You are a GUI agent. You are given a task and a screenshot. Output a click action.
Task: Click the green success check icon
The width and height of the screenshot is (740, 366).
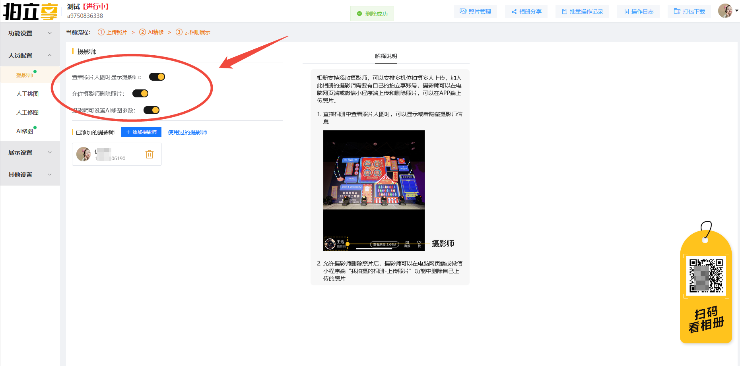[x=359, y=13]
